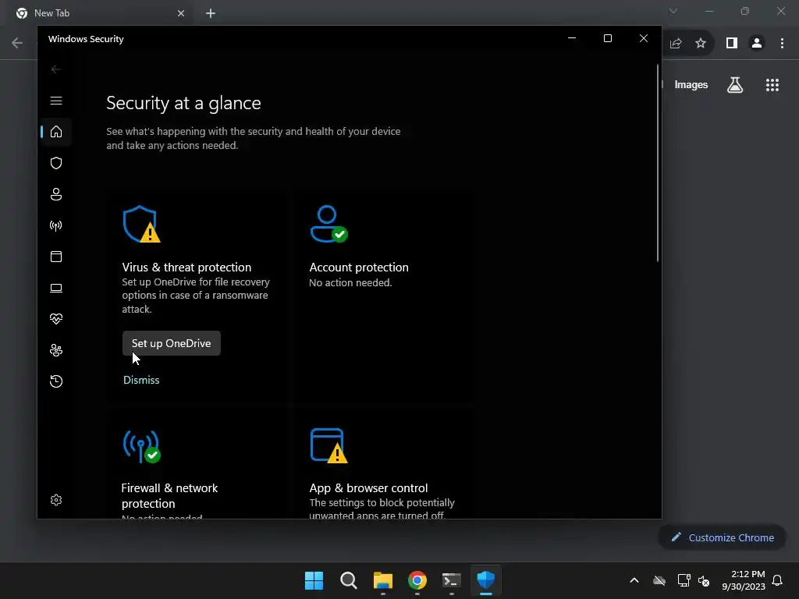Click the Firewall & network protection tile icon

point(142,447)
